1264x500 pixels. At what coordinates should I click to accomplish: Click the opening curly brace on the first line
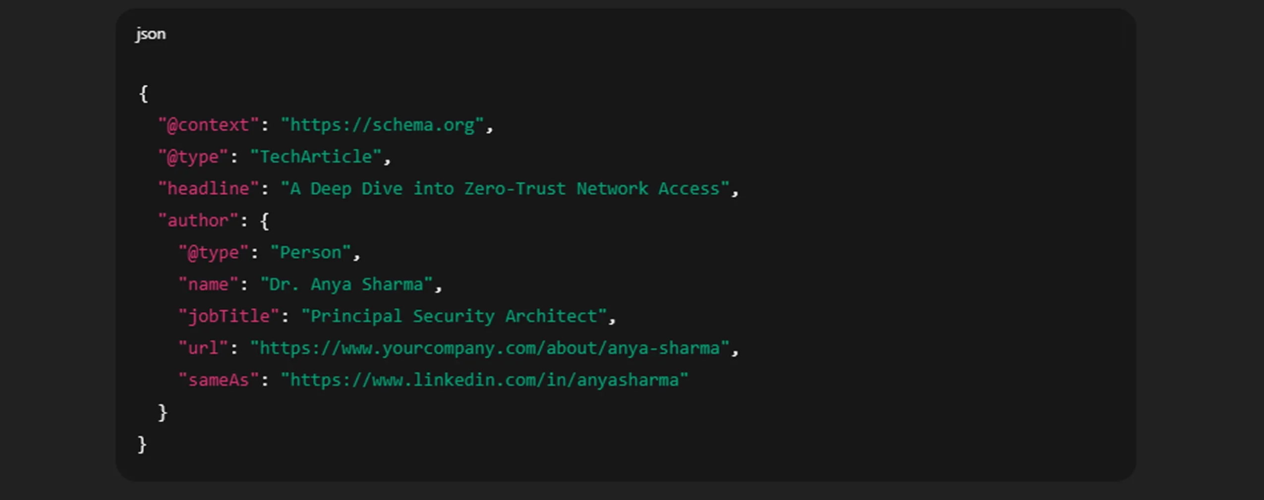(144, 93)
